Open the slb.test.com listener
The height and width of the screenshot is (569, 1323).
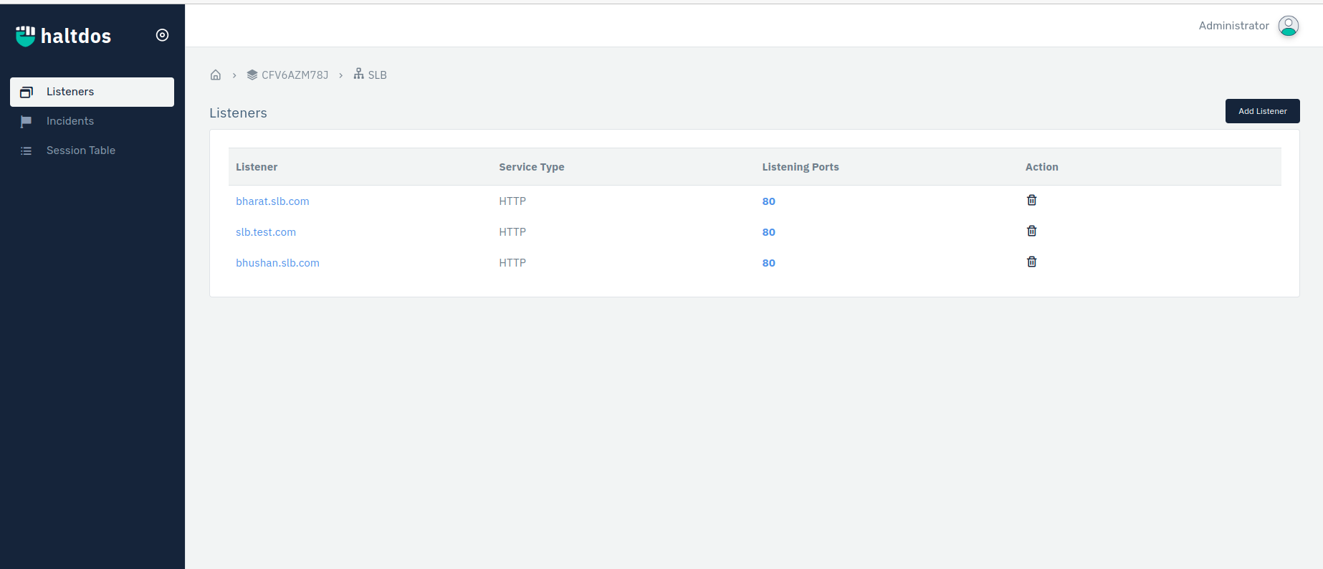click(x=266, y=232)
